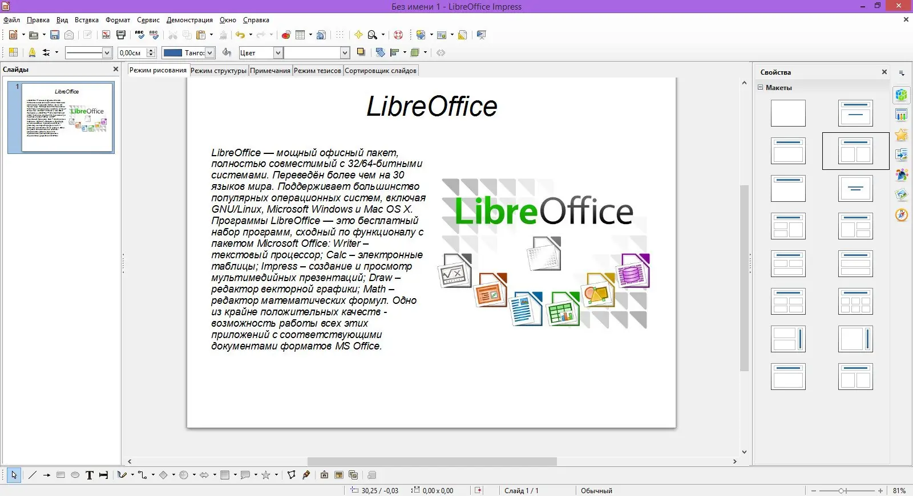
Task: Export directly as PDF
Action: tap(106, 35)
